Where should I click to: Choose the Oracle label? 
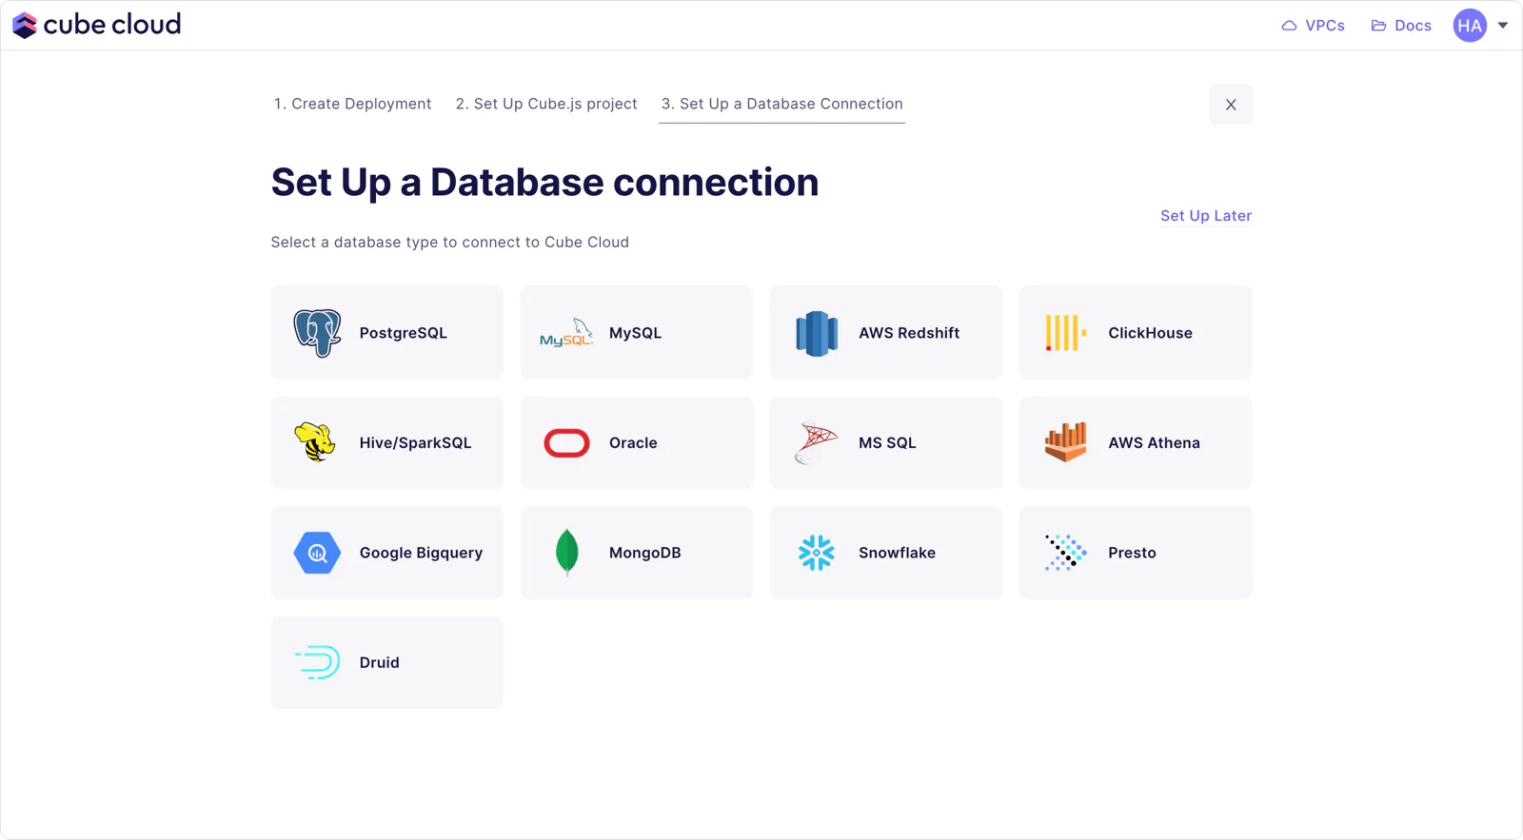633,443
